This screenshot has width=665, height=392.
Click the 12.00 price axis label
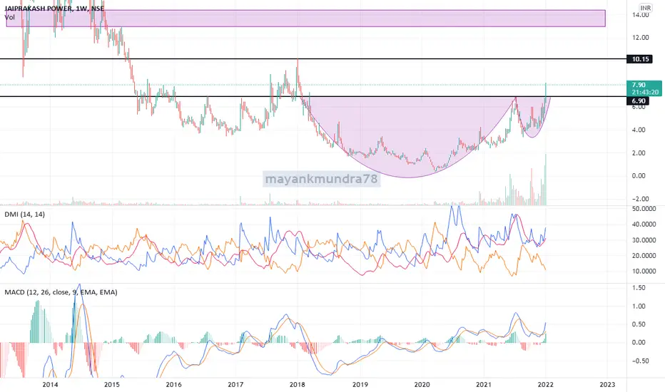pos(641,37)
